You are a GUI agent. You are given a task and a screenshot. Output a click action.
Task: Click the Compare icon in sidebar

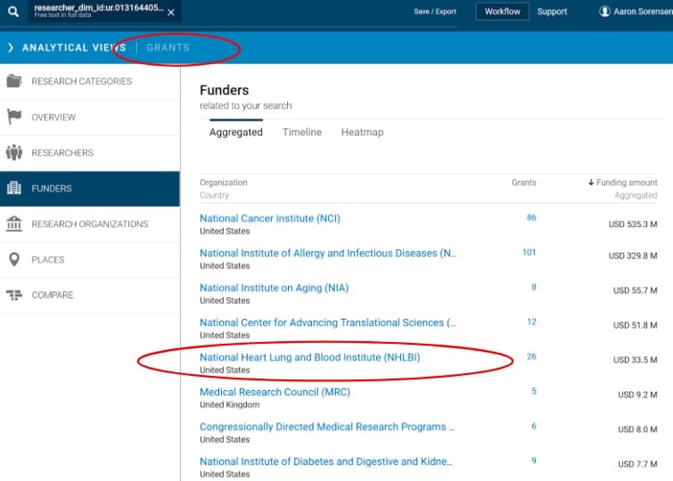(x=14, y=296)
